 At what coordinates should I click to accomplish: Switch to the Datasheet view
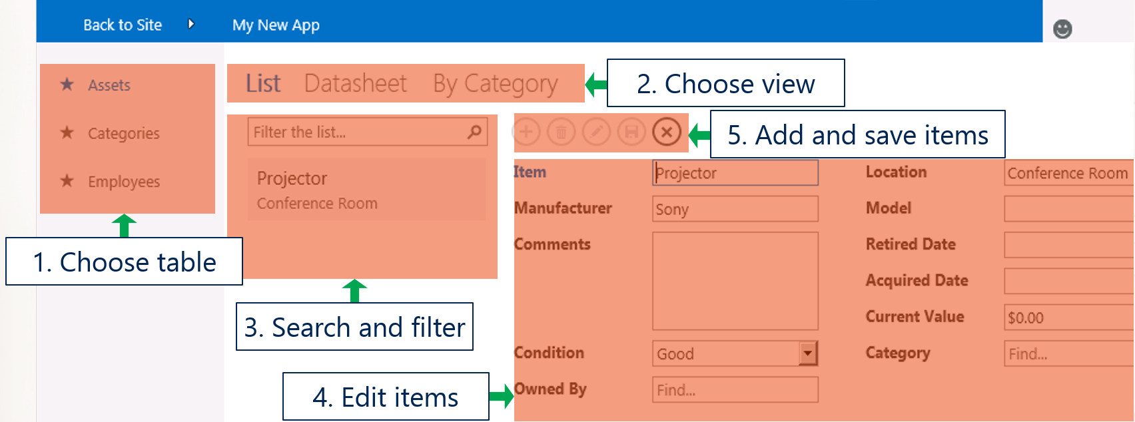pyautogui.click(x=355, y=83)
